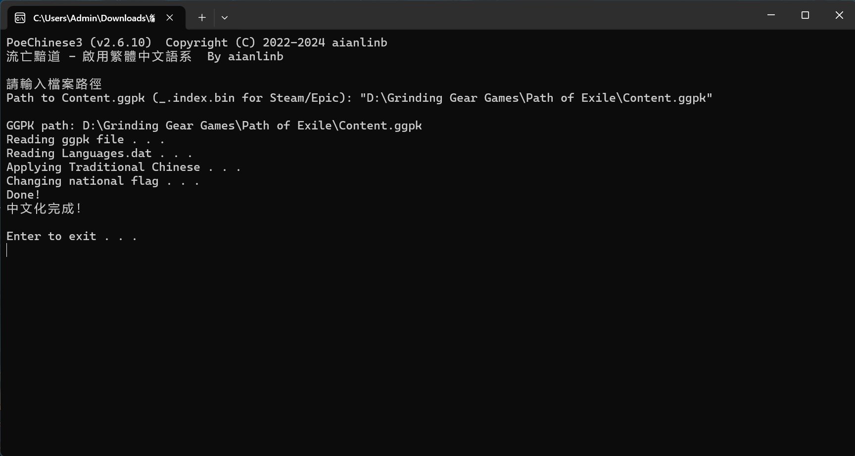Click the Changing national flag line
Viewport: 855px width, 456px height.
click(x=102, y=181)
